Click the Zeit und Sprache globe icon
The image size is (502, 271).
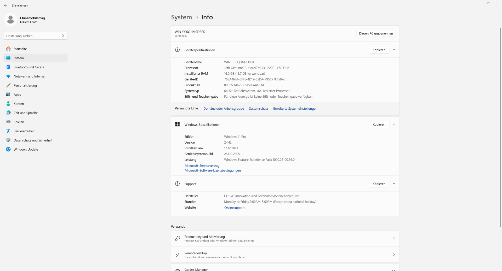pyautogui.click(x=8, y=113)
